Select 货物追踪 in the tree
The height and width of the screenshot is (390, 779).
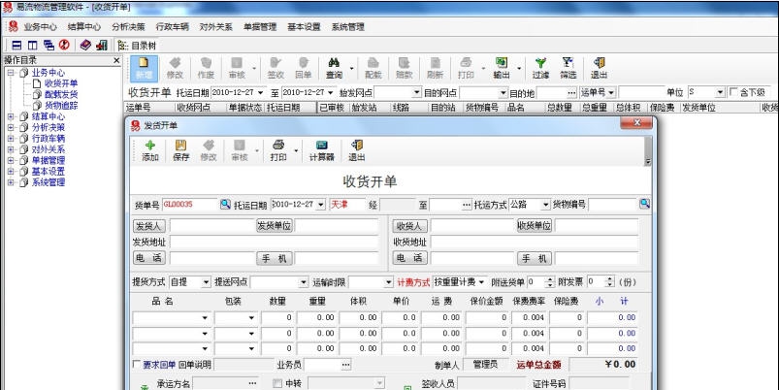pyautogui.click(x=61, y=106)
